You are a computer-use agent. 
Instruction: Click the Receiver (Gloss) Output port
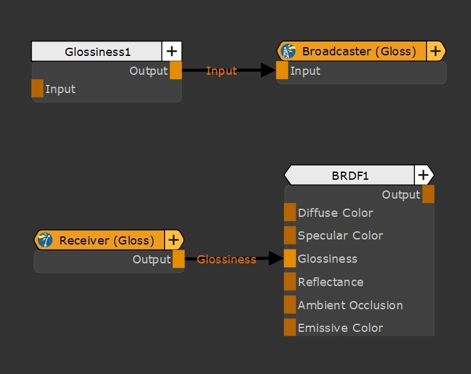(179, 259)
